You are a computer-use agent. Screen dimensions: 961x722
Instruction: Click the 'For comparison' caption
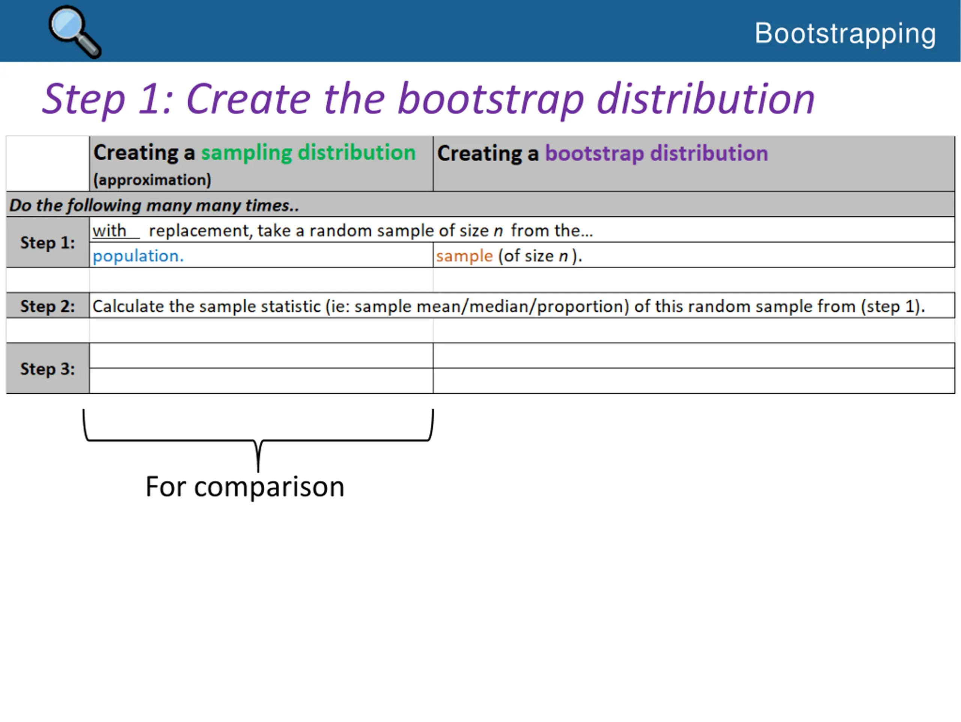[x=245, y=487]
